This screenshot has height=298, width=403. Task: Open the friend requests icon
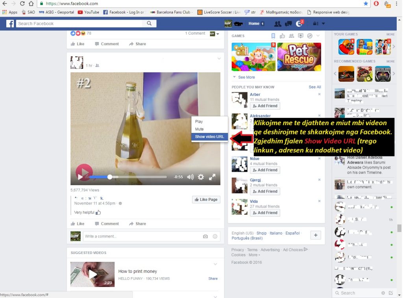pyautogui.click(x=277, y=24)
